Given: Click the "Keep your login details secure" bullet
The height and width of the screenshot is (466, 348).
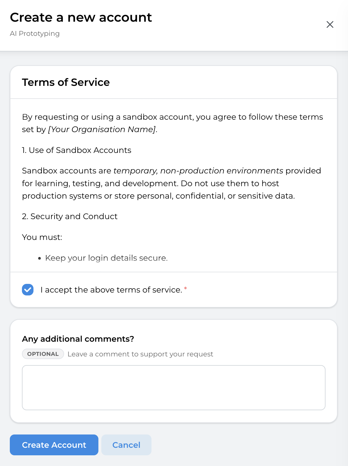Looking at the screenshot, I should coord(106,258).
